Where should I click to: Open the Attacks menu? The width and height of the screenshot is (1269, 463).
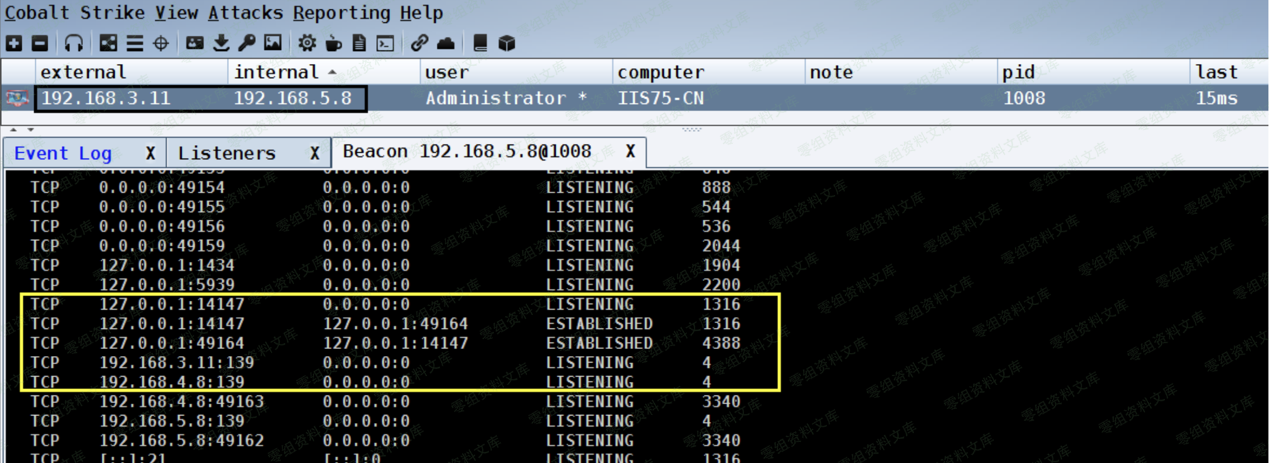245,12
